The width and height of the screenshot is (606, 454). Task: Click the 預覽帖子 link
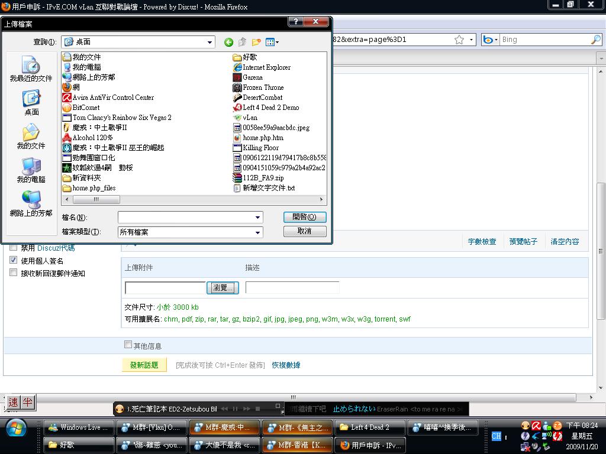click(x=523, y=242)
